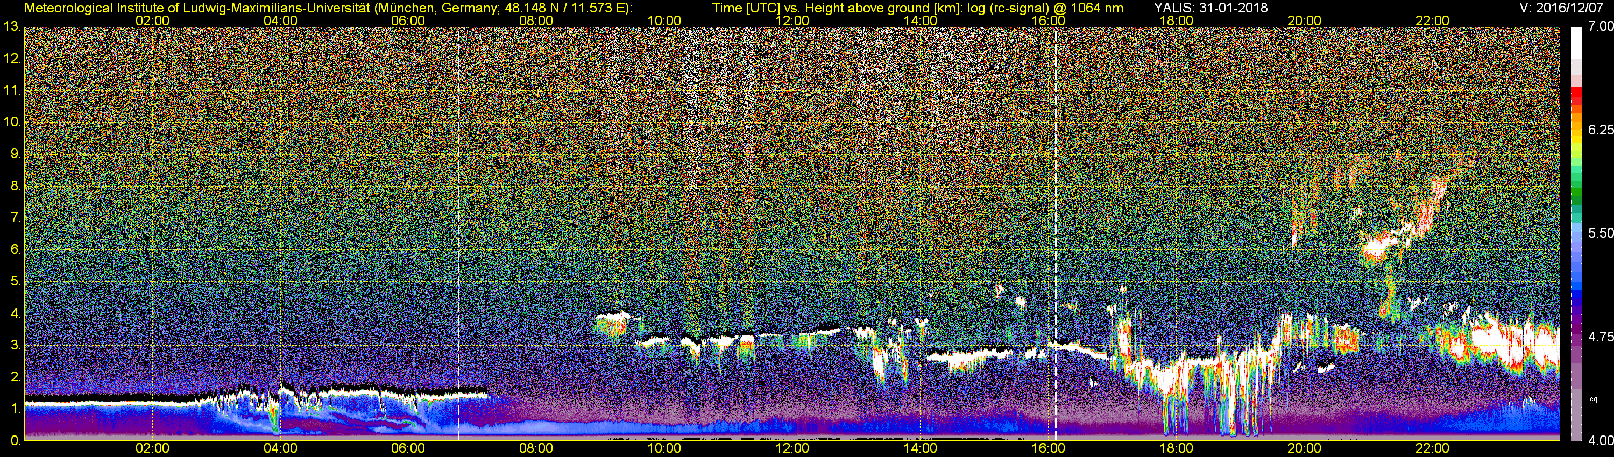Viewport: 1614px width, 457px height.
Task: Click the 4.75 colorbar label
Action: click(1601, 337)
